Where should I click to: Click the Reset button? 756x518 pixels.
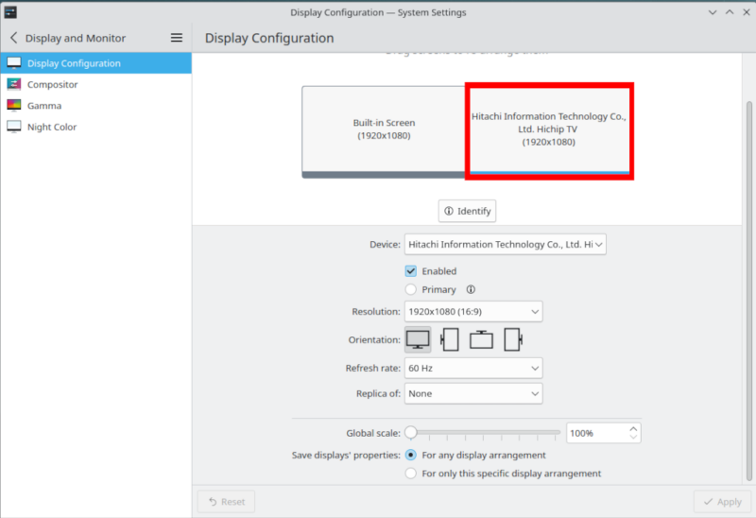pyautogui.click(x=226, y=502)
